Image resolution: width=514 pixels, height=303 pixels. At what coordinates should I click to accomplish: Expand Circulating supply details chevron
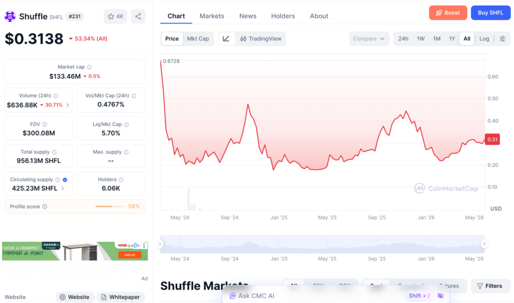pos(63,188)
